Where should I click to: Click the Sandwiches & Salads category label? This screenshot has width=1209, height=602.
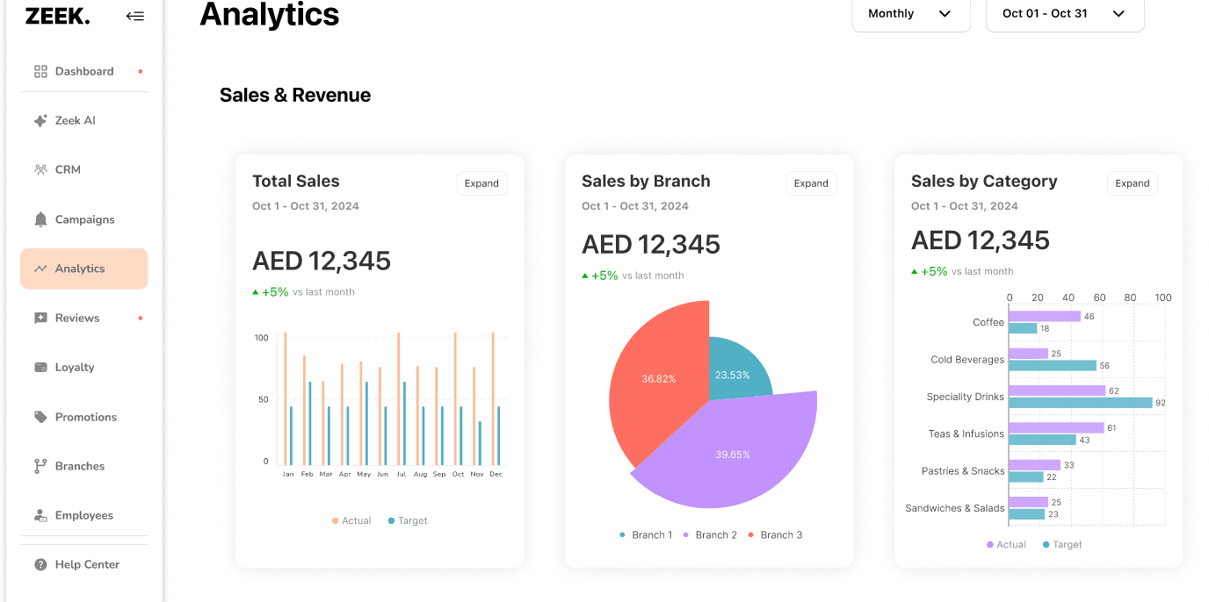(x=955, y=508)
